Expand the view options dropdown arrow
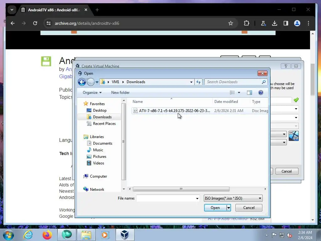321x241 pixels. point(239,93)
